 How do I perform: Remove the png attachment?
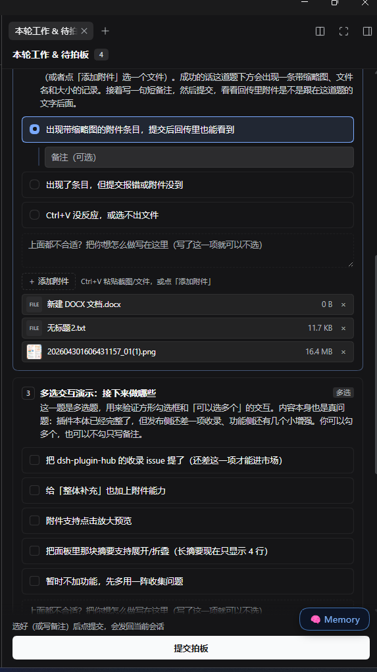click(x=343, y=352)
